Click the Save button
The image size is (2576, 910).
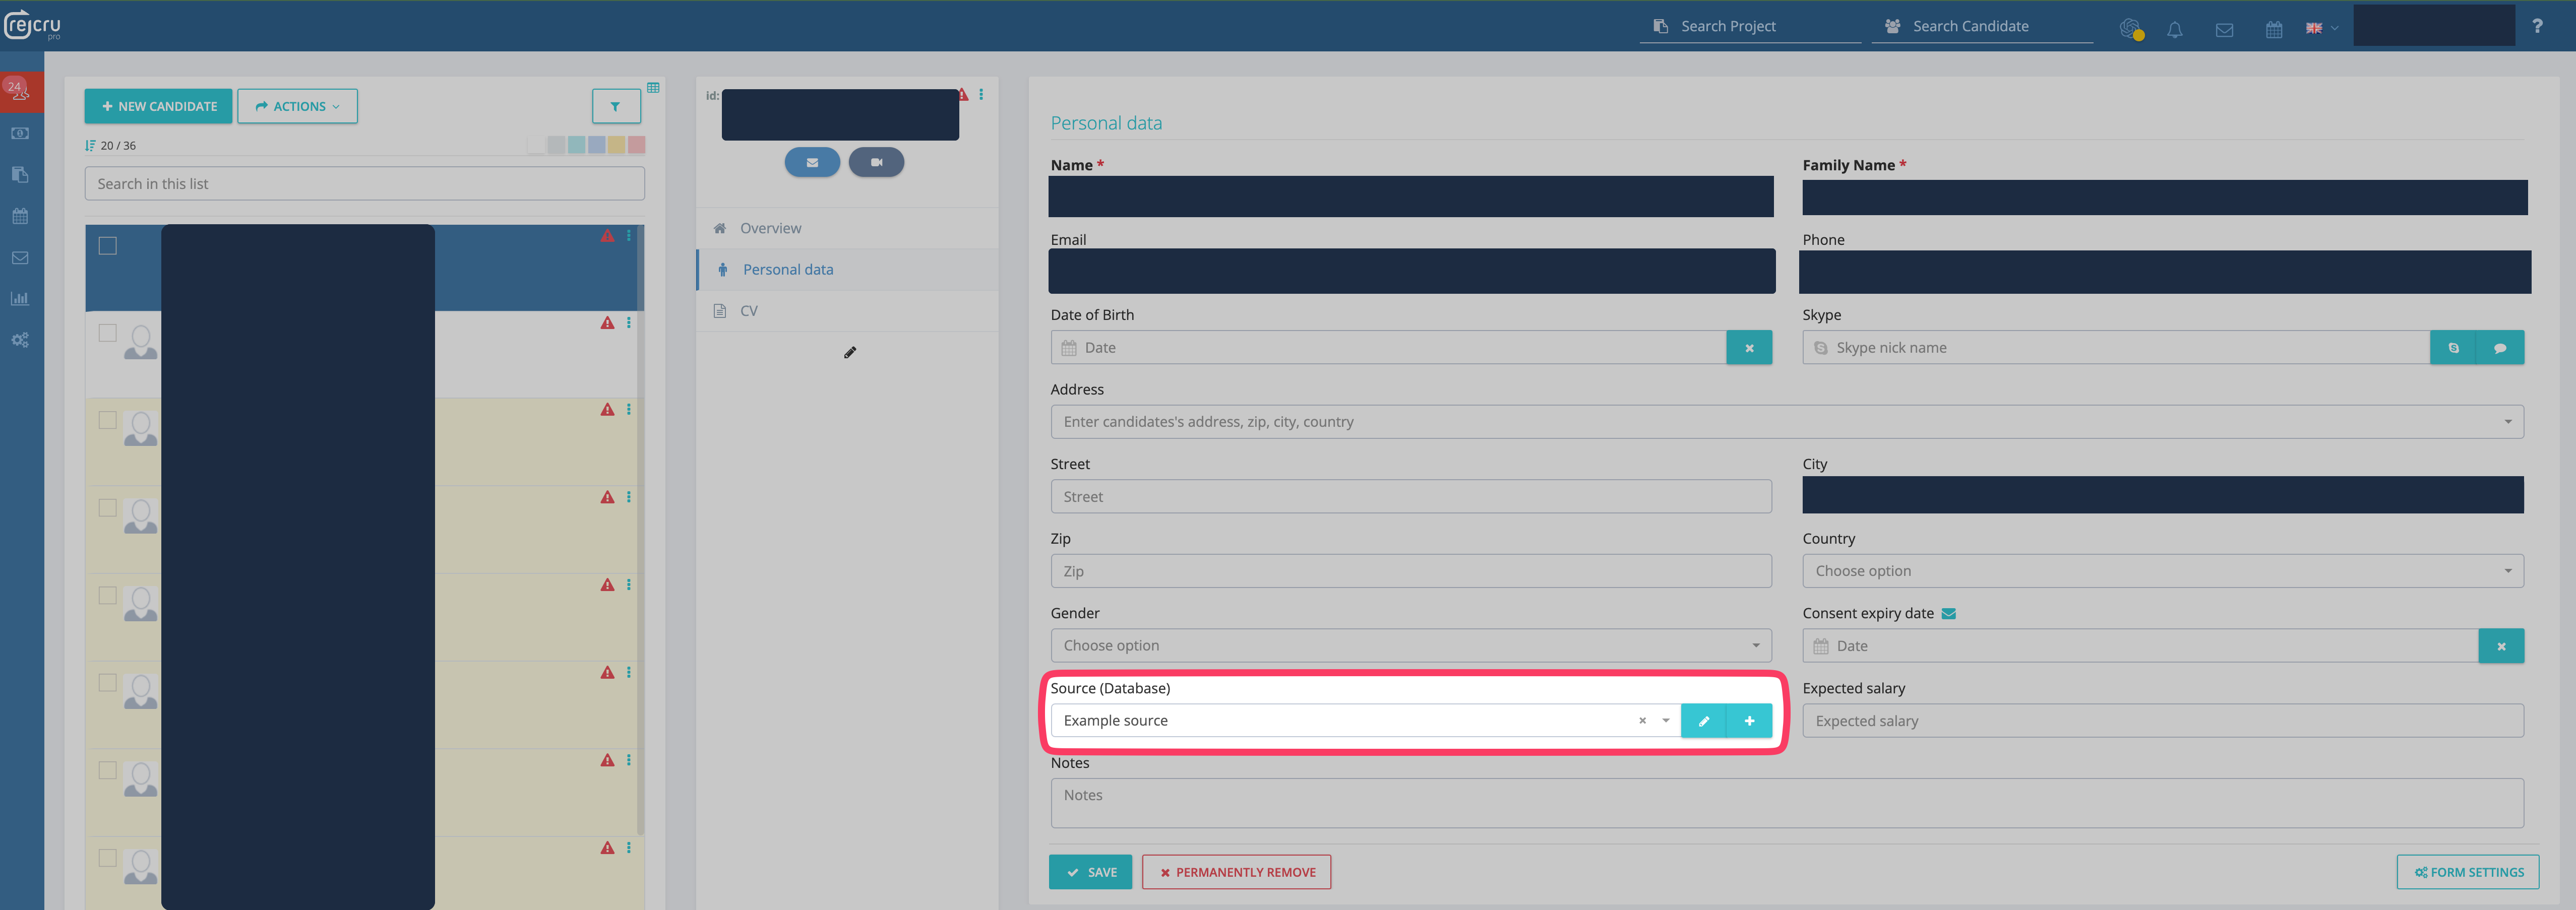coord(1090,872)
